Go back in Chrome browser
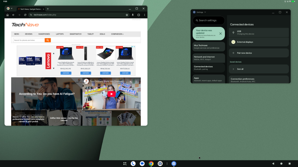 13,15
